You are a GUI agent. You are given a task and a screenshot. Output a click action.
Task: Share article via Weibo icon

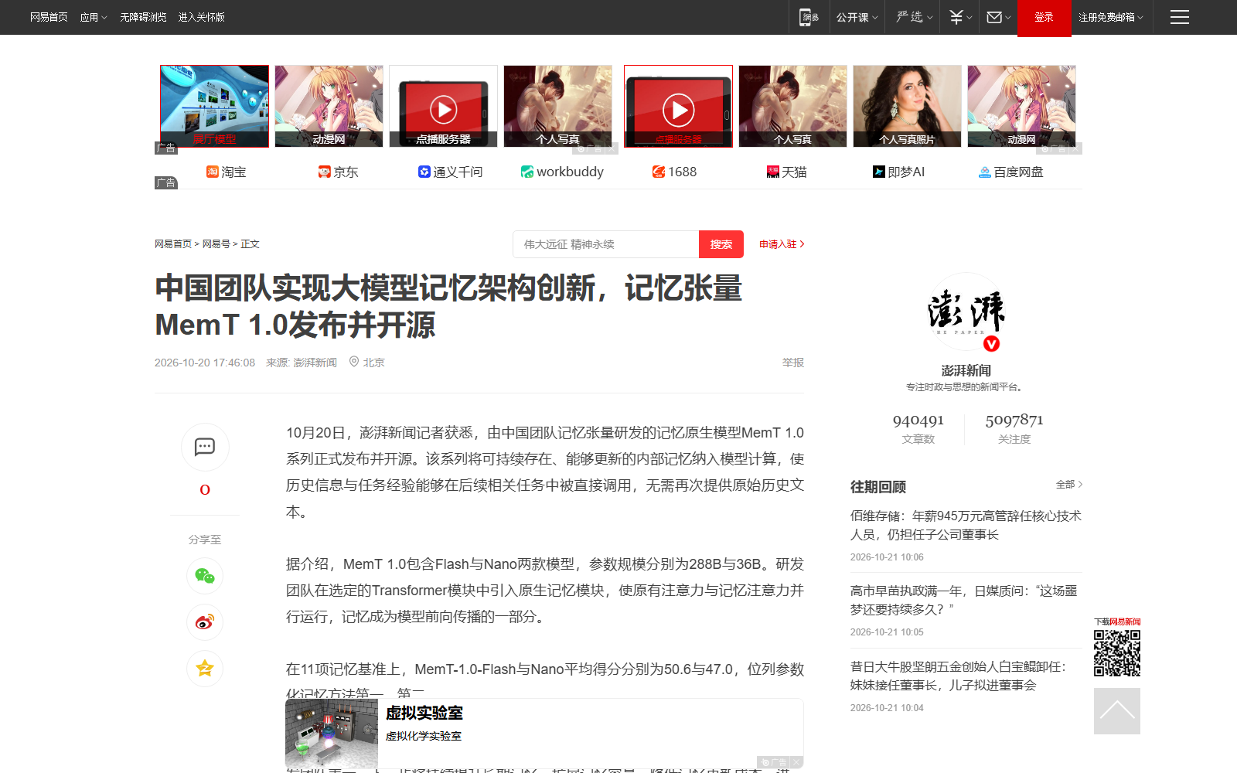coord(205,622)
